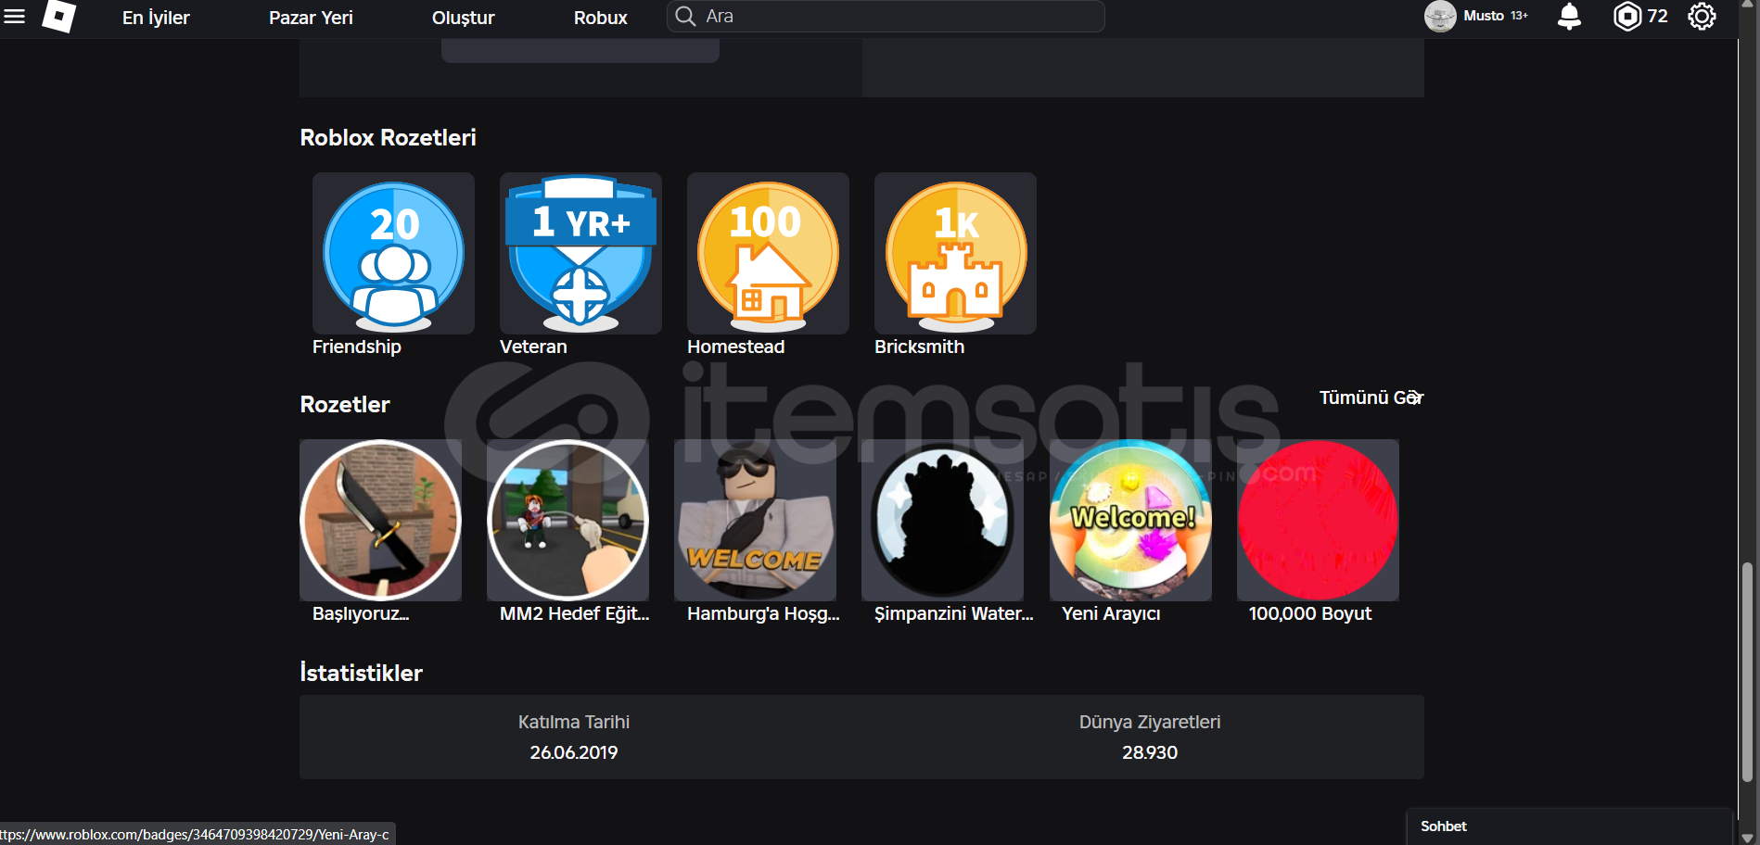The image size is (1760, 845).
Task: Open the red 100,000 Boyut badge thumbnail
Action: point(1318,520)
